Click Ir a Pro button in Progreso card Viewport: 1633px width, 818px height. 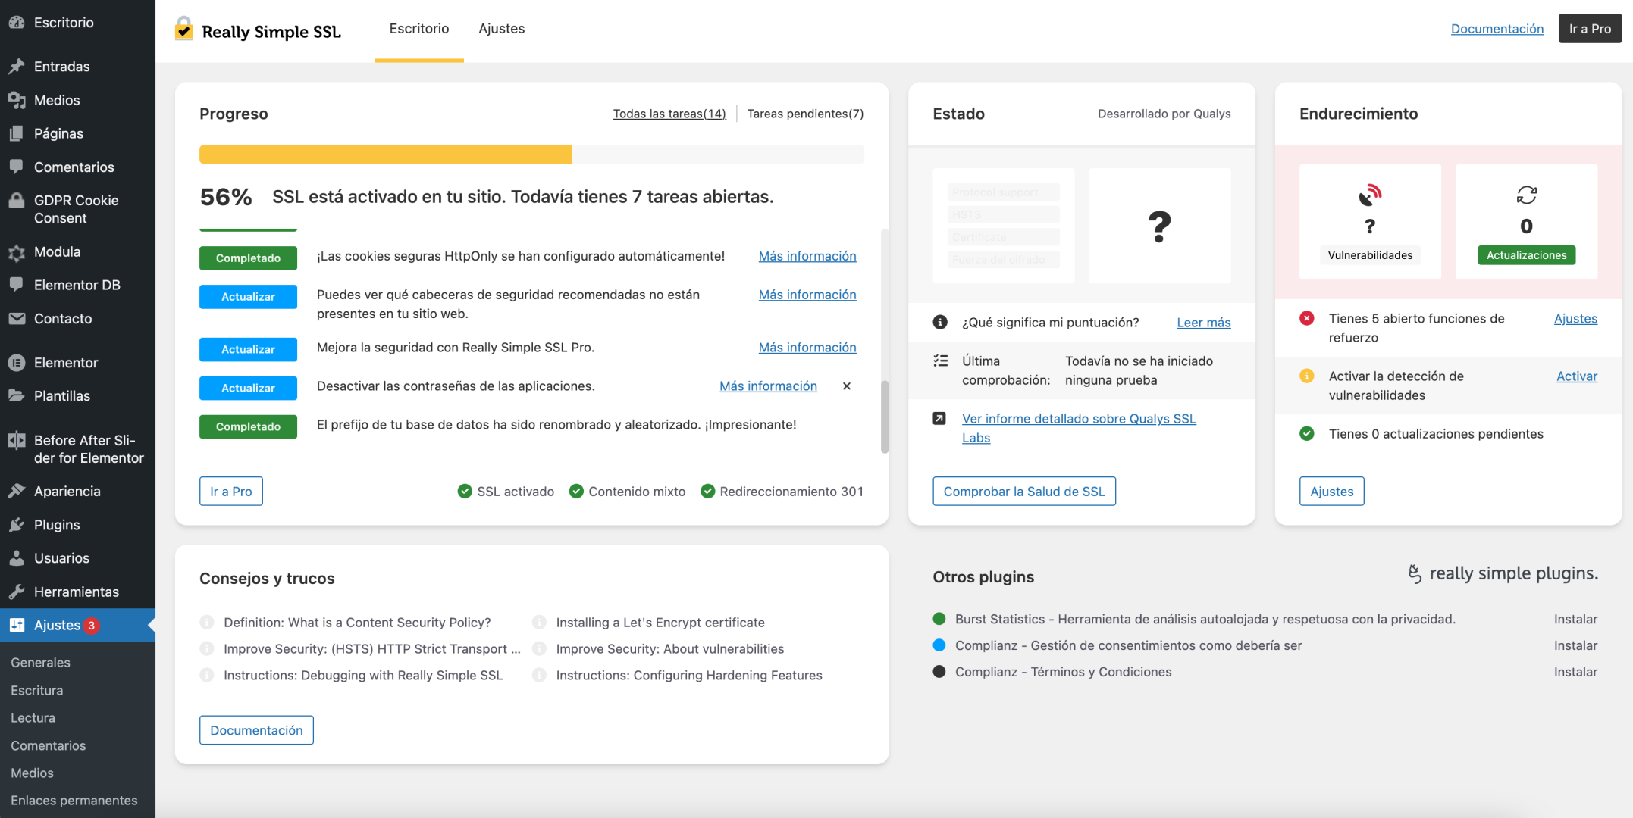(x=231, y=491)
